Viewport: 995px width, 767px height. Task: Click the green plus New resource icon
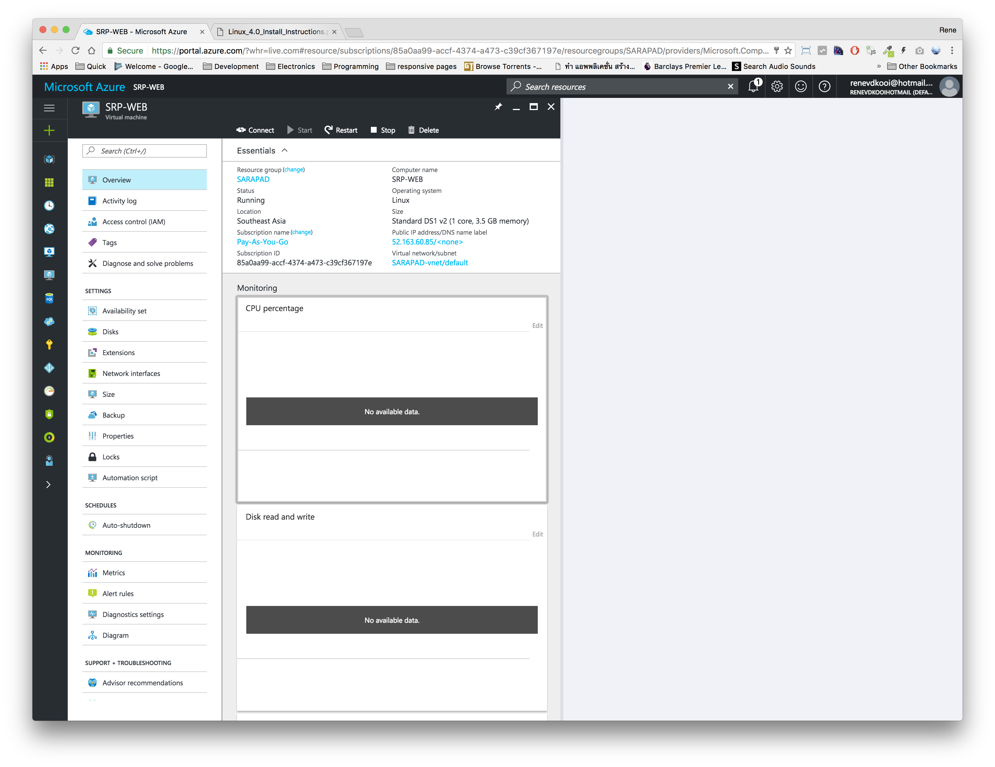pyautogui.click(x=49, y=131)
